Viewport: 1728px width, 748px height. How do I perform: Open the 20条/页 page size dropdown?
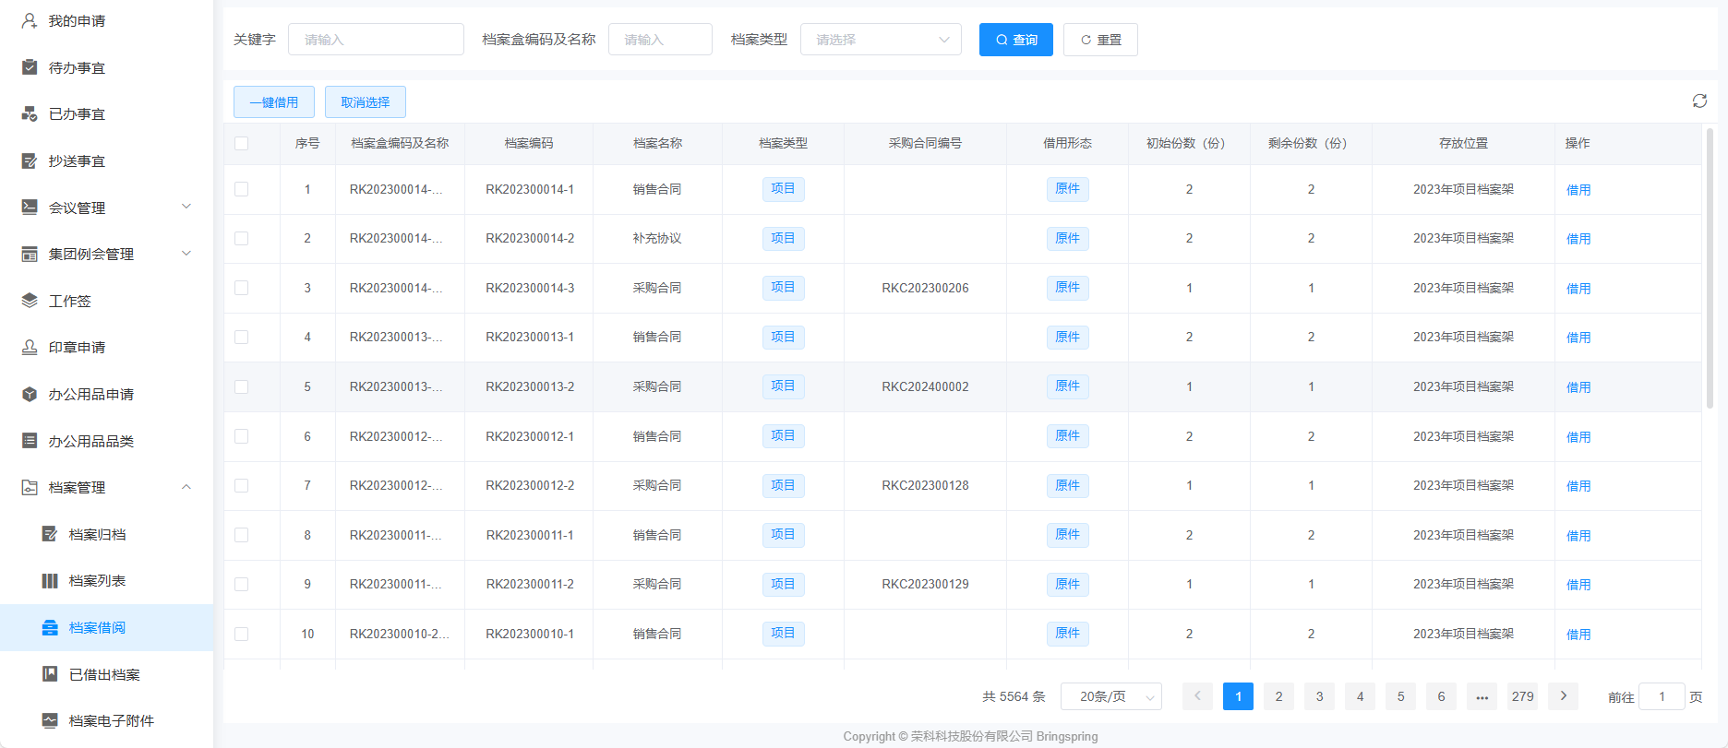1110,696
